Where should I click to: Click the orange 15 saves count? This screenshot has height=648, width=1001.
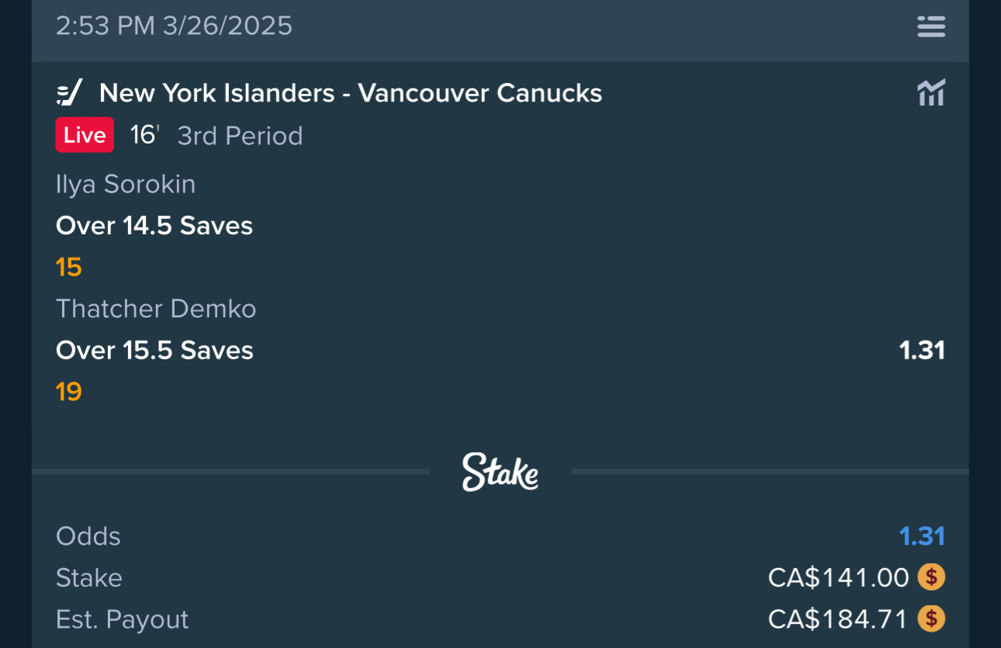click(69, 267)
